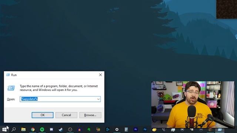Open Spotify from the taskbar
Viewport: 237px width, 133px height.
coord(42,129)
